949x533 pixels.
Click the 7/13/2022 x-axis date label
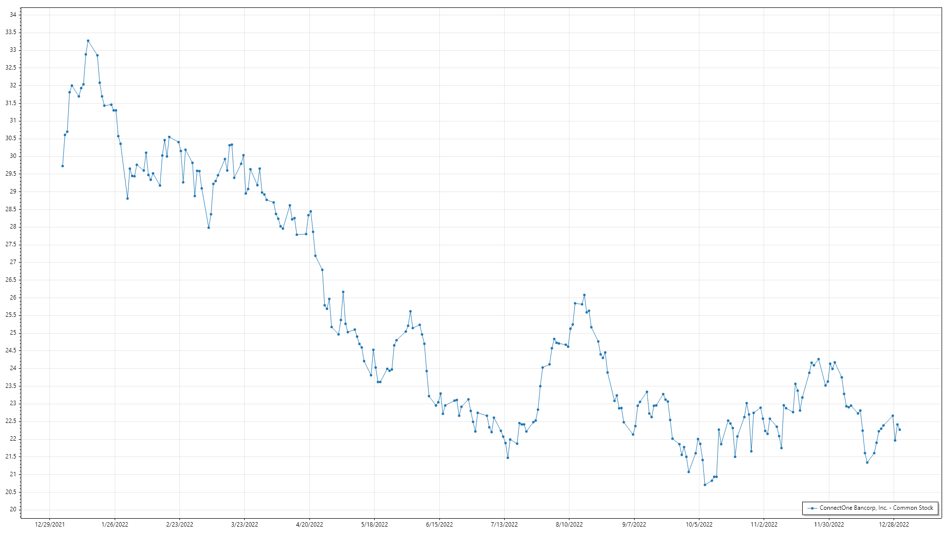pos(504,524)
